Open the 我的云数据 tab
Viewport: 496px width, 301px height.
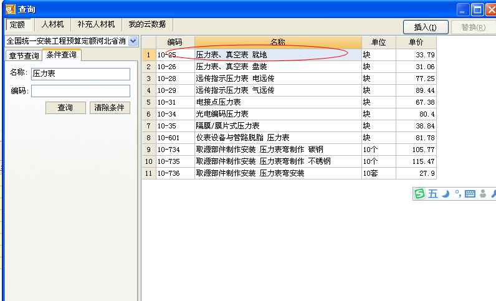click(x=146, y=24)
